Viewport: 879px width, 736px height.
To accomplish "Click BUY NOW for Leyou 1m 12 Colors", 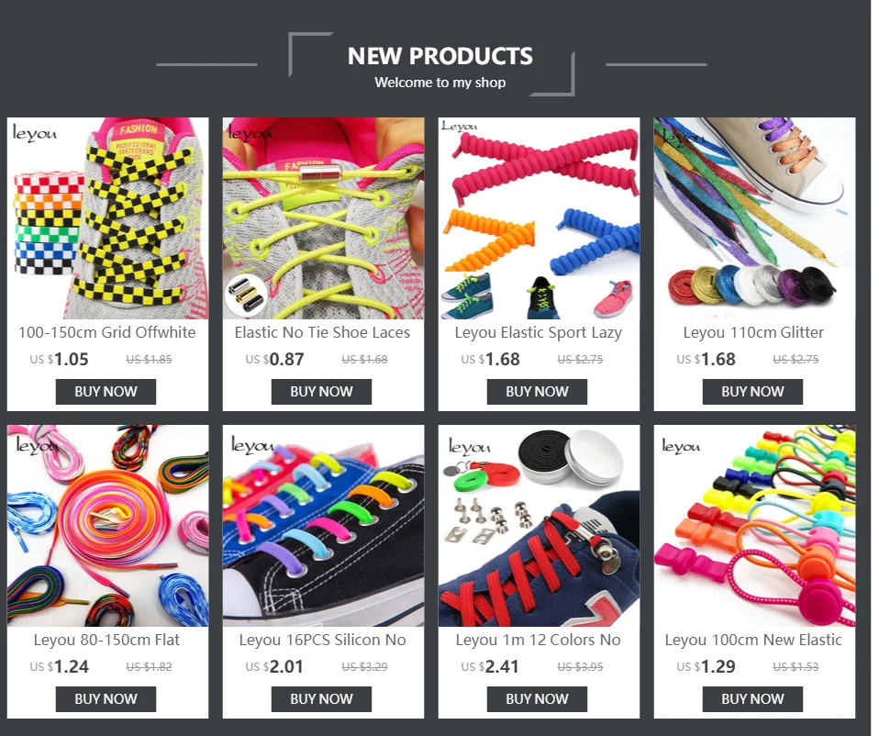I will (537, 699).
